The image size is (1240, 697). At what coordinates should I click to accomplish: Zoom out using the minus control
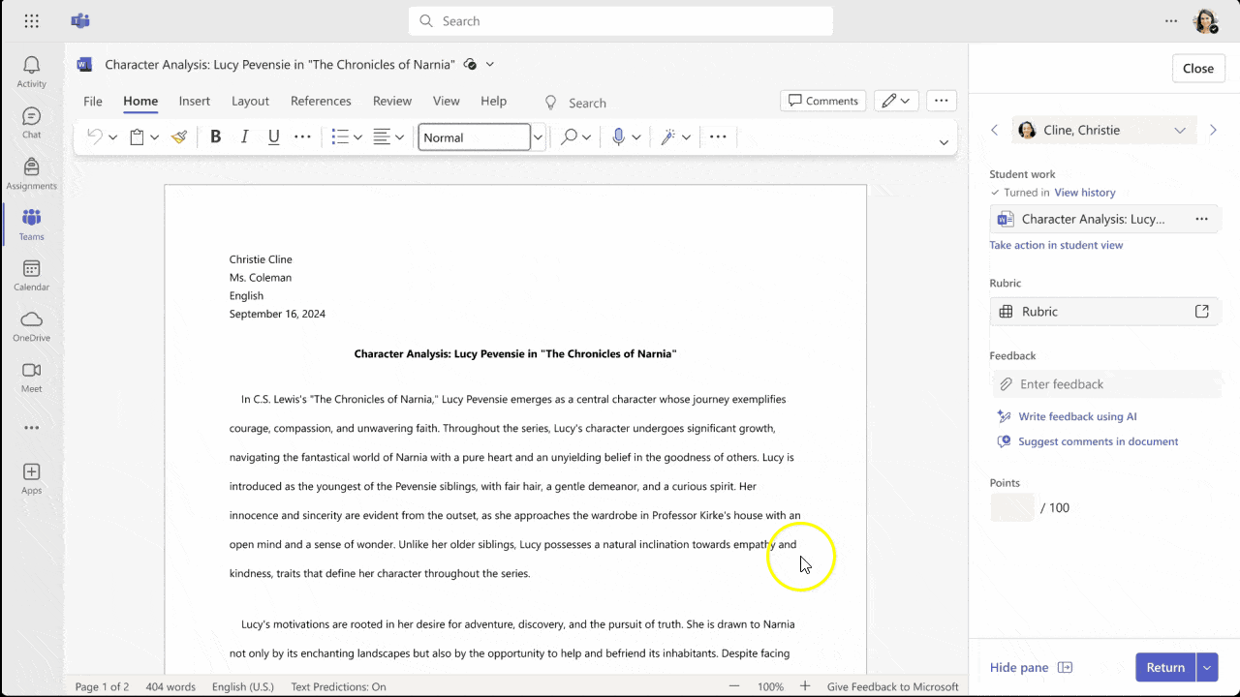pyautogui.click(x=733, y=686)
